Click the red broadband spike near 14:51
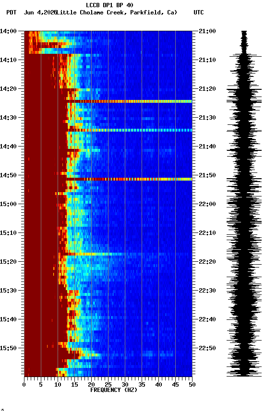This screenshot has height=415, width=265. click(x=129, y=179)
